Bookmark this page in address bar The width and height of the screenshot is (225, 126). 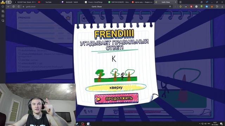click(x=170, y=7)
